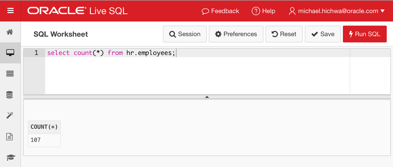The height and width of the screenshot is (167, 393).
Task: Open My Session list icon in sidebar
Action: pyautogui.click(x=10, y=74)
